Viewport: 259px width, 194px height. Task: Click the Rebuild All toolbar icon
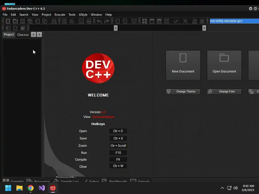[166, 21]
